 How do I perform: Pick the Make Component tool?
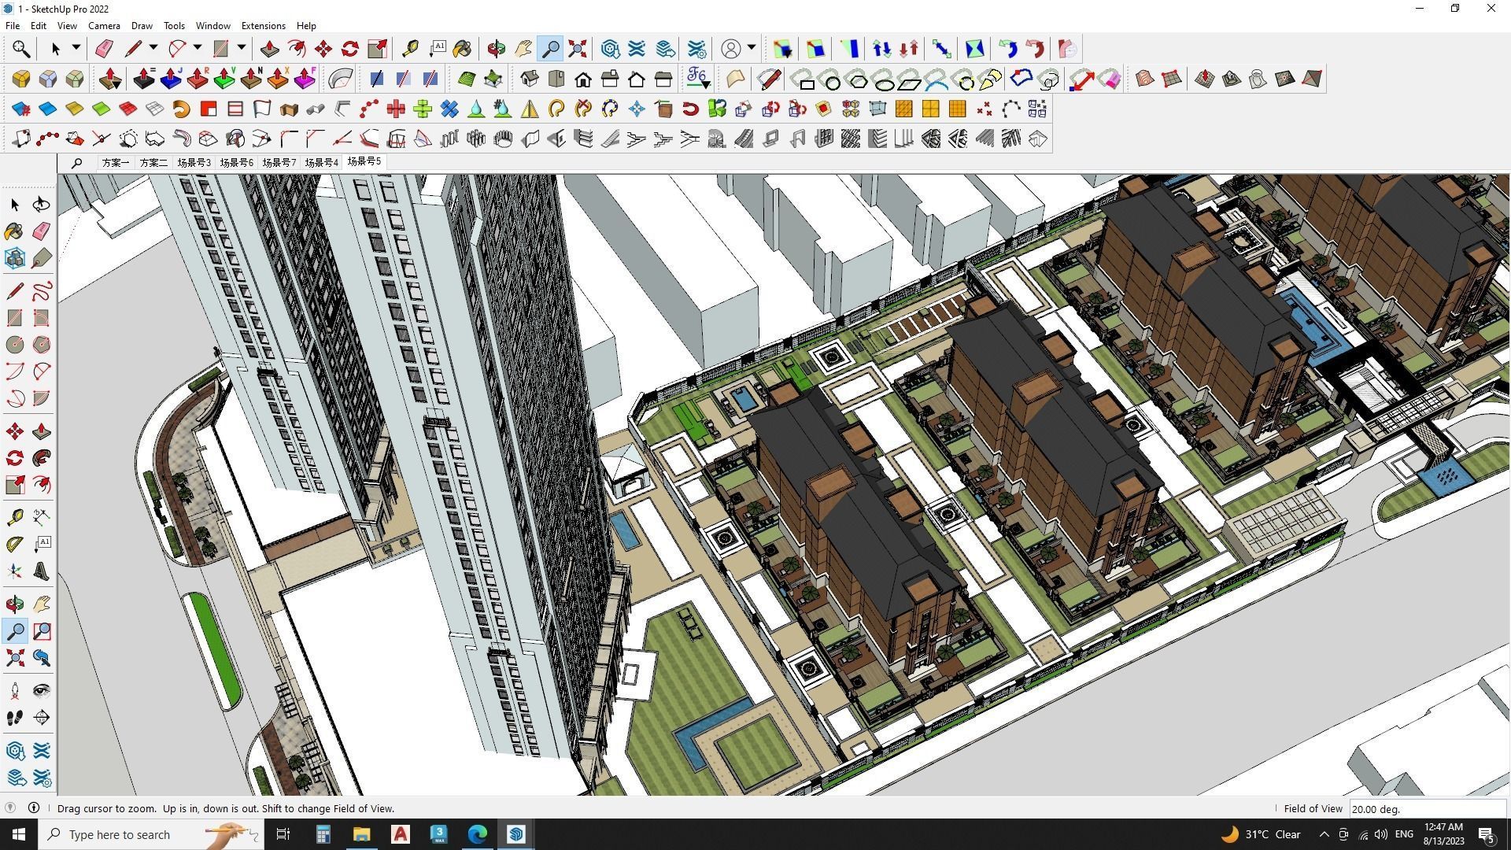[x=15, y=258]
